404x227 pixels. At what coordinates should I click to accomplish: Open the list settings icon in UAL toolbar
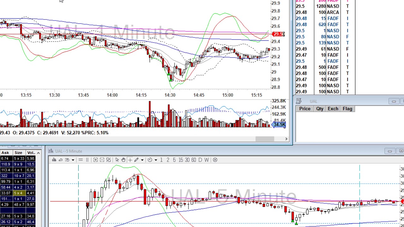[x=67, y=160]
